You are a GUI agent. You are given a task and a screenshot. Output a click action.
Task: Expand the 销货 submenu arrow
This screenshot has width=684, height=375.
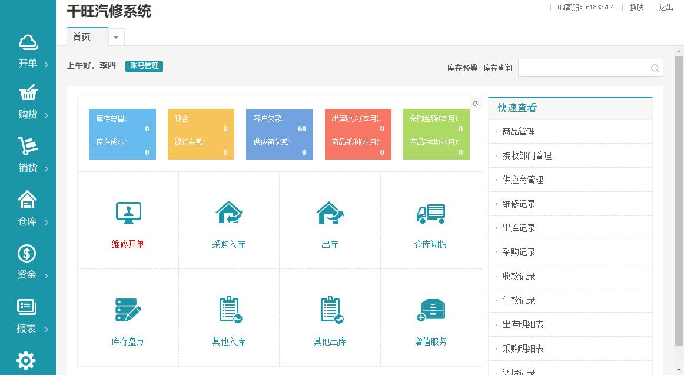coord(47,169)
